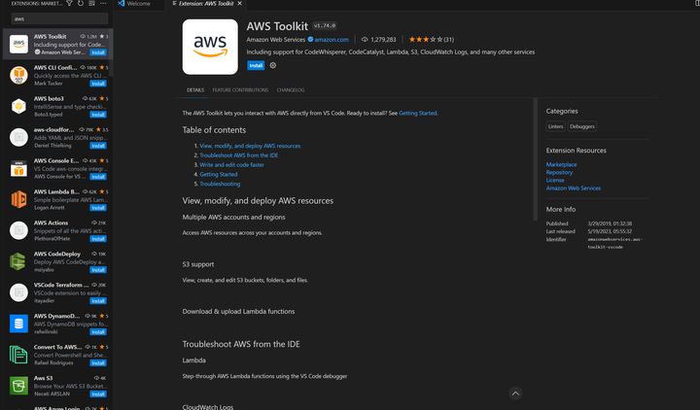
Task: Click the AWS Toolkit large logo
Action: [210, 47]
